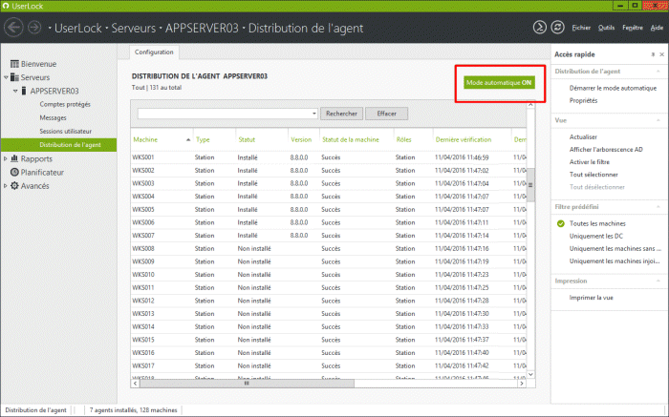Click Tout sélectionner link
669x417 pixels.
[x=593, y=175]
